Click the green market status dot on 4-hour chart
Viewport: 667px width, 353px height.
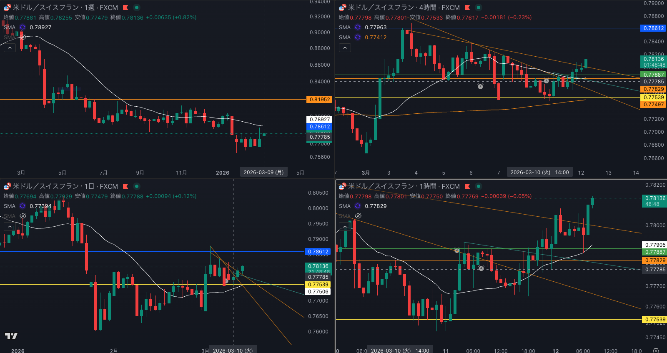[x=479, y=8]
